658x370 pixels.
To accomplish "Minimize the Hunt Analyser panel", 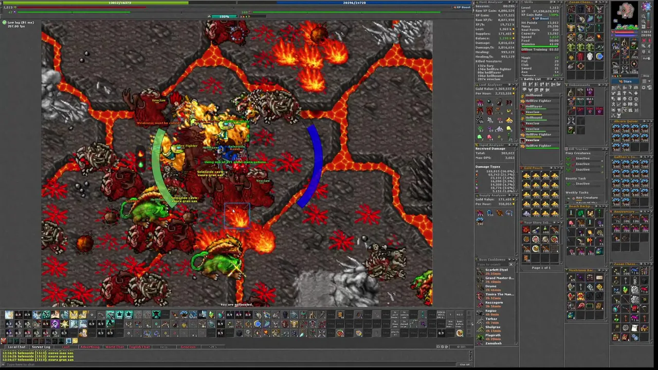I will click(513, 2).
